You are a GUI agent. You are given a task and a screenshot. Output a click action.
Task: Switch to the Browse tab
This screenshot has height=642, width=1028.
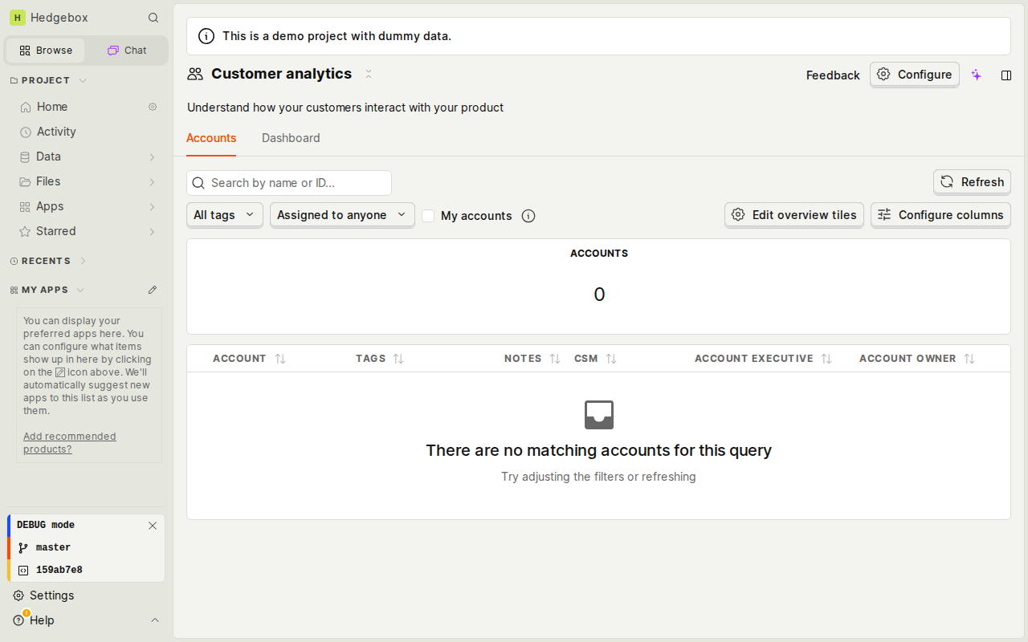[46, 51]
